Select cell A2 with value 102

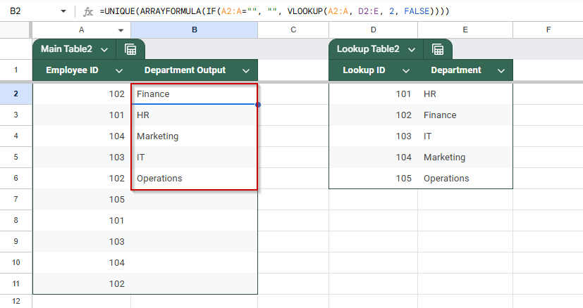(82, 94)
